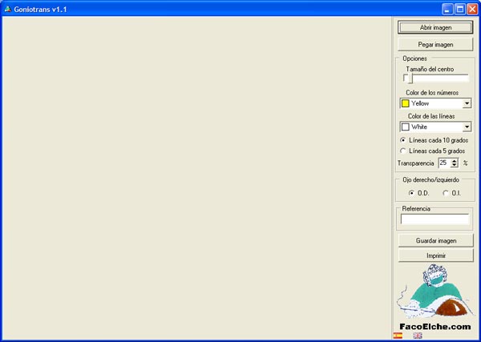Viewport: 481px width, 342px height.
Task: Click the Abrir imagen button
Action: click(435, 27)
